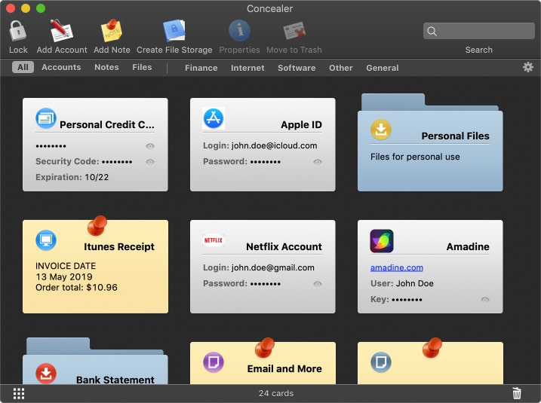Click the grid view icon in status bar
Image resolution: width=541 pixels, height=403 pixels.
(x=19, y=393)
